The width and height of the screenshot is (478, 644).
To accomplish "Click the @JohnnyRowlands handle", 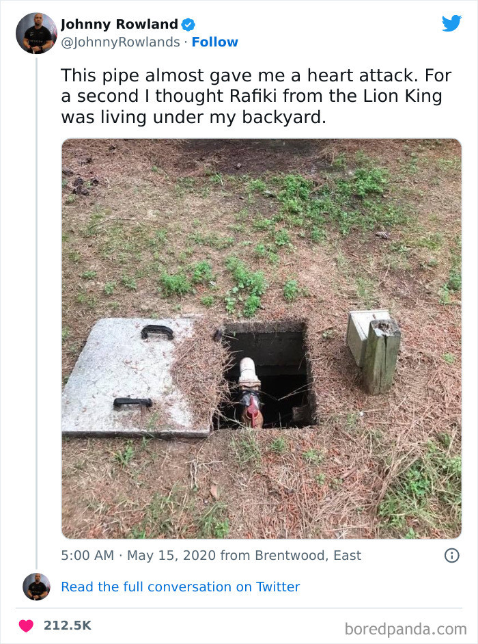I will point(119,42).
